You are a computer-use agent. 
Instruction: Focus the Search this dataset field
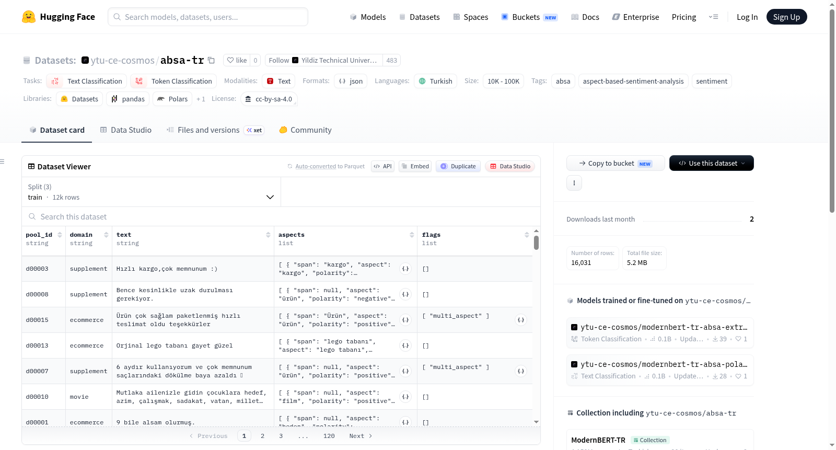(x=281, y=216)
